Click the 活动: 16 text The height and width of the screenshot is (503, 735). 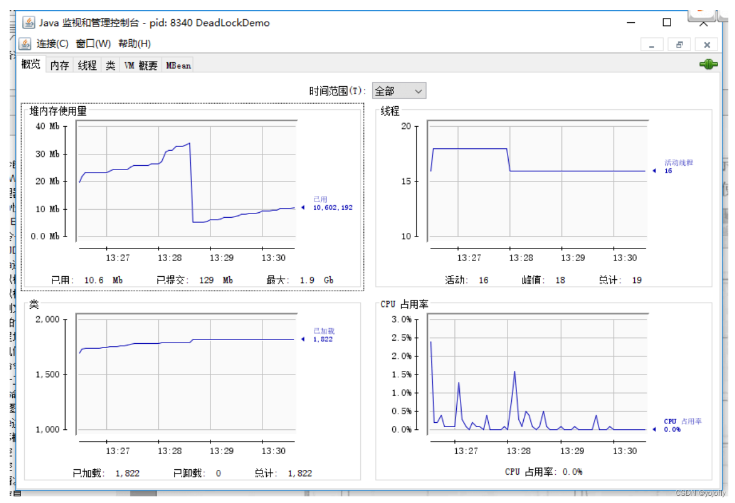[467, 280]
